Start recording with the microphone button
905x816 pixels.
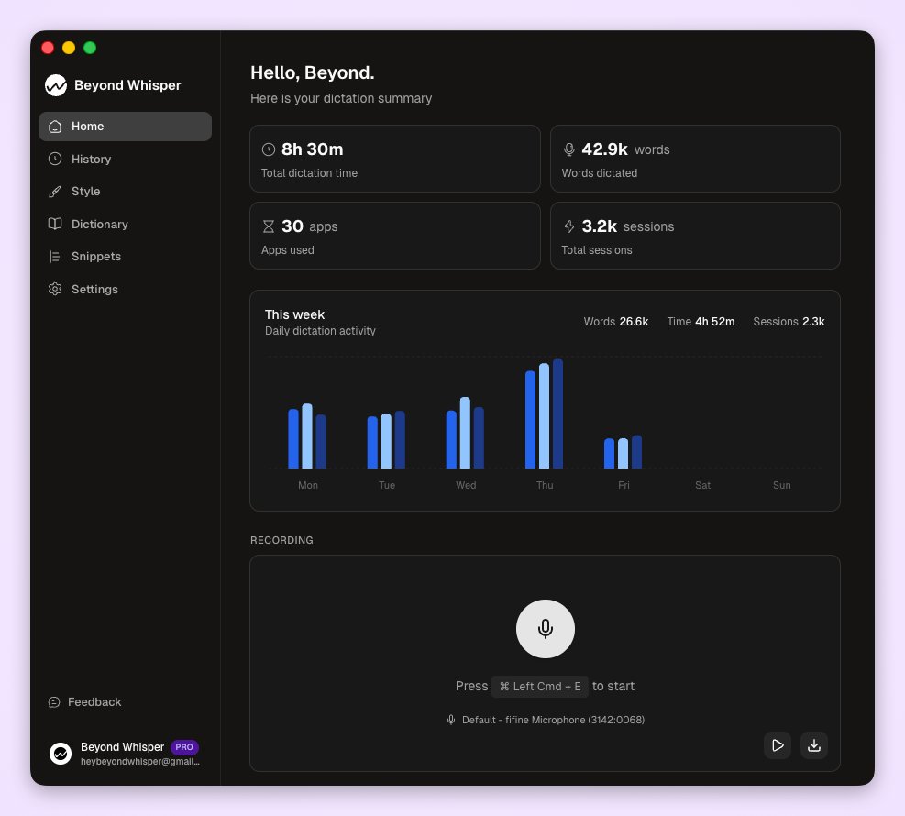click(545, 628)
